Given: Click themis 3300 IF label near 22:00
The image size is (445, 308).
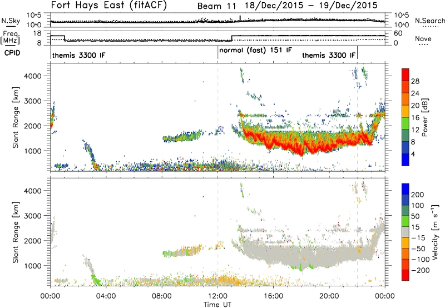Looking at the screenshot, I should [x=329, y=55].
